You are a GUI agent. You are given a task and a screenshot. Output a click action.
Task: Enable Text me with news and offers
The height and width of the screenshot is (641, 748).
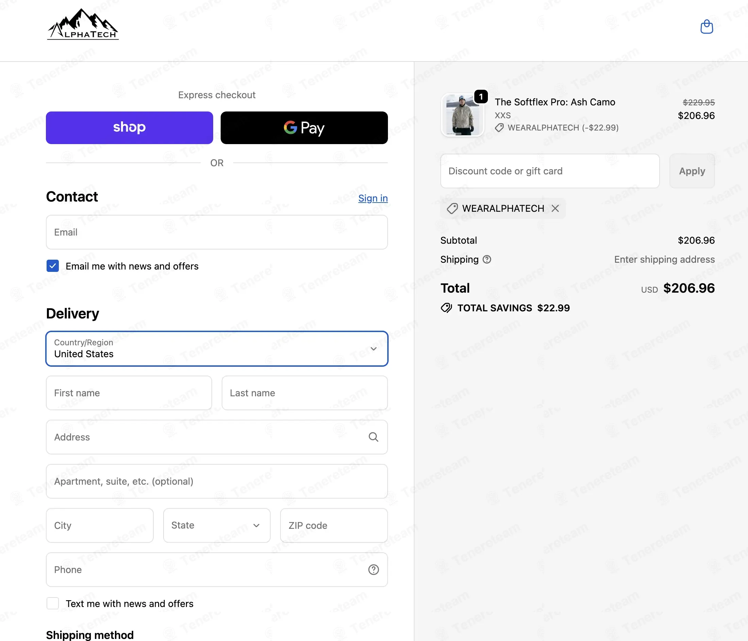pos(53,604)
